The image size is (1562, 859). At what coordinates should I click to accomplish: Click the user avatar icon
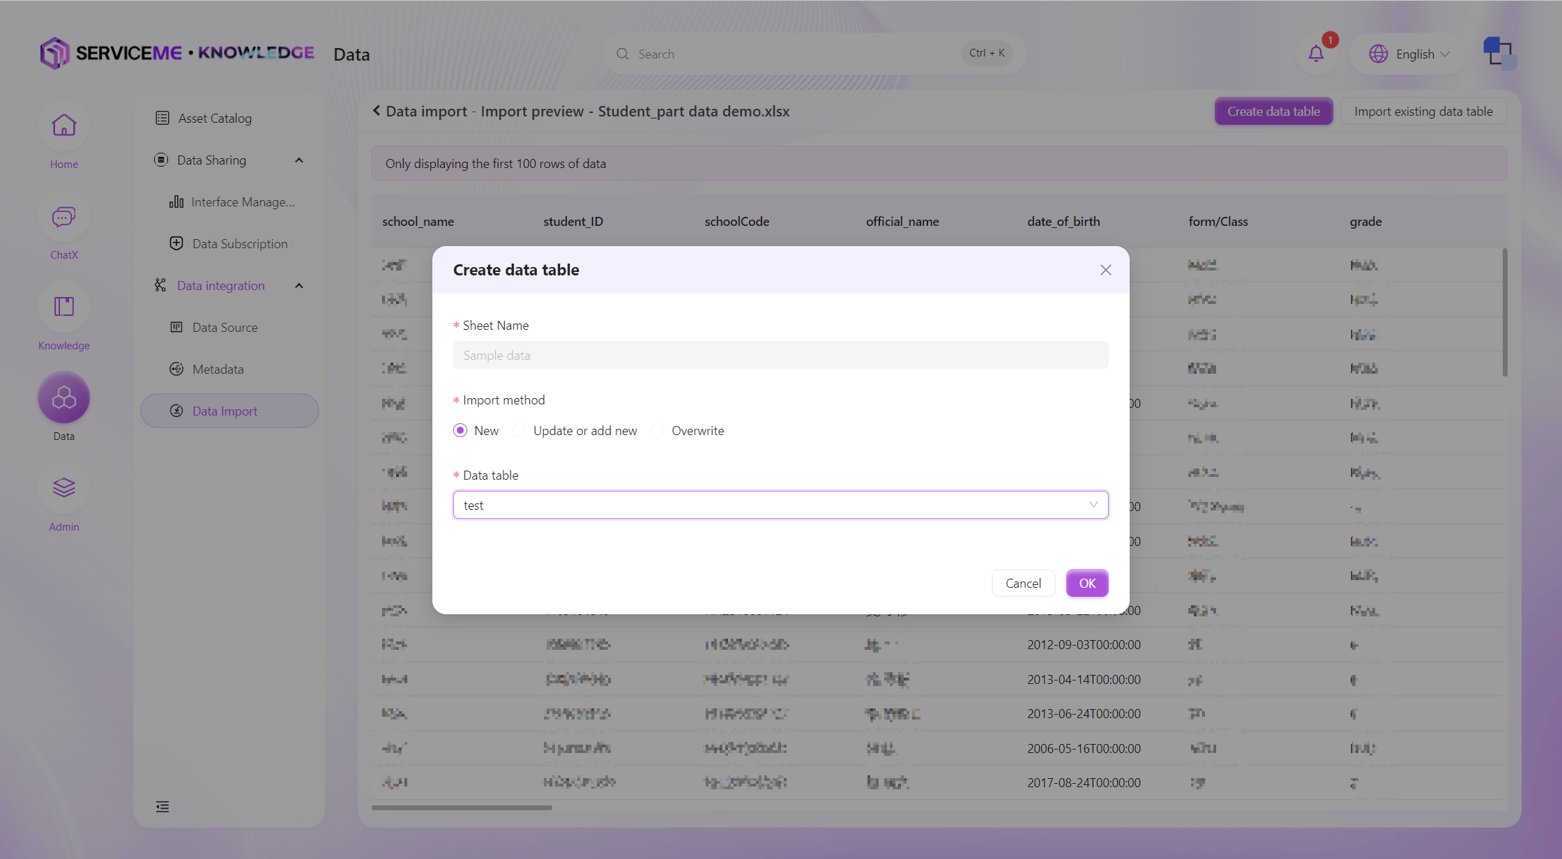coord(1499,54)
